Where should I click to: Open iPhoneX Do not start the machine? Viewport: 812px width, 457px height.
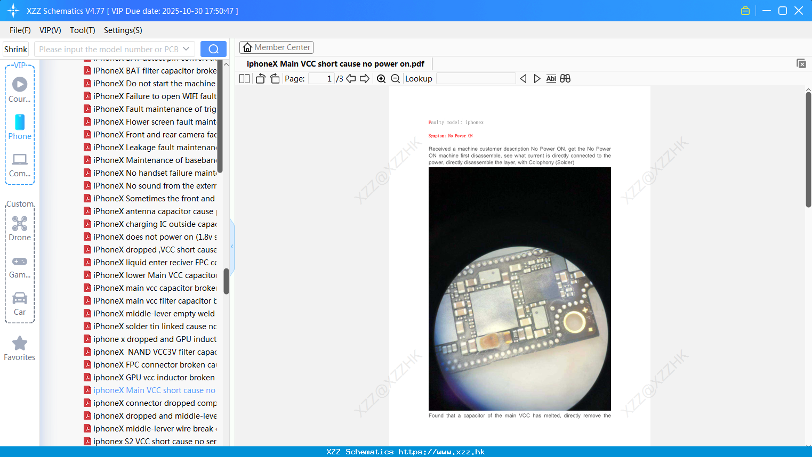(x=154, y=83)
